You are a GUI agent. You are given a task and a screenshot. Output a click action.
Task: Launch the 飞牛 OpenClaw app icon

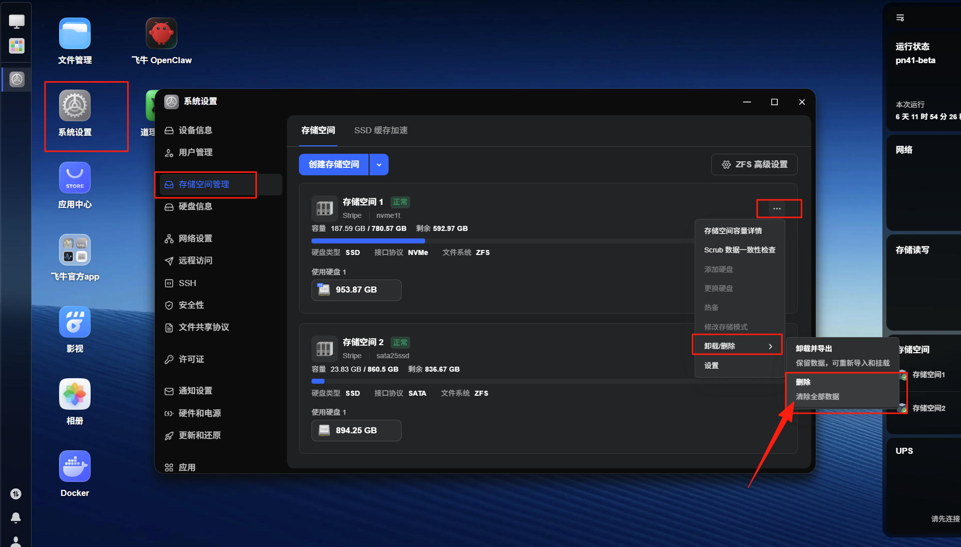161,42
